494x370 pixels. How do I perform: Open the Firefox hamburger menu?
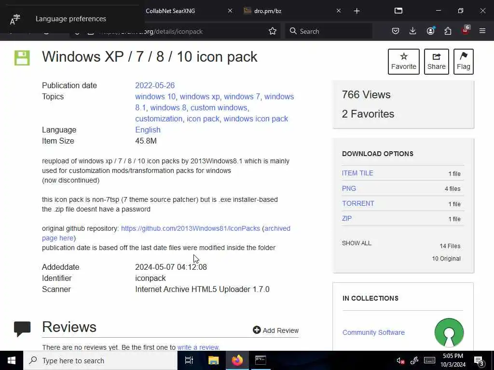482,31
